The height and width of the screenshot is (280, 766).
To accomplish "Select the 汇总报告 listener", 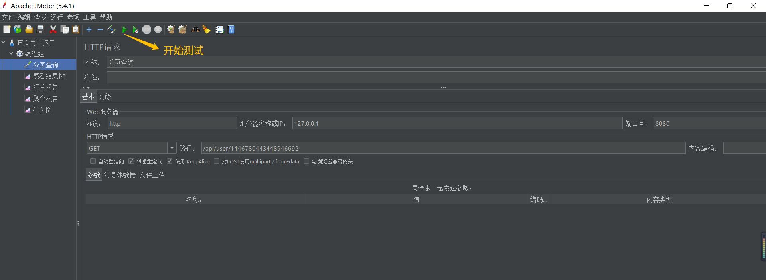I will click(x=45, y=87).
